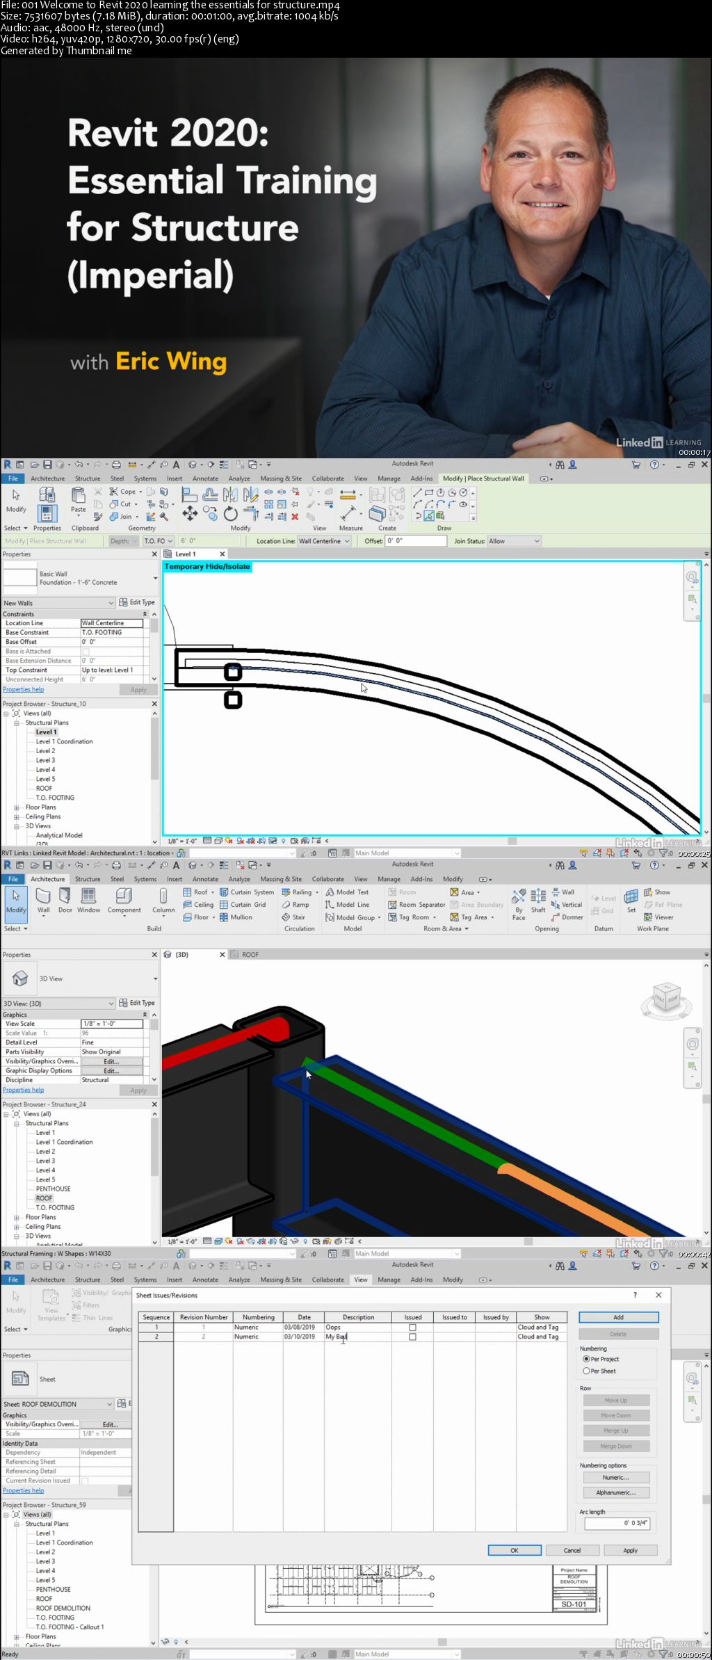Image resolution: width=712 pixels, height=1660 pixels.
Task: Click Edit... for Graphic Display Options
Action: click(111, 1071)
